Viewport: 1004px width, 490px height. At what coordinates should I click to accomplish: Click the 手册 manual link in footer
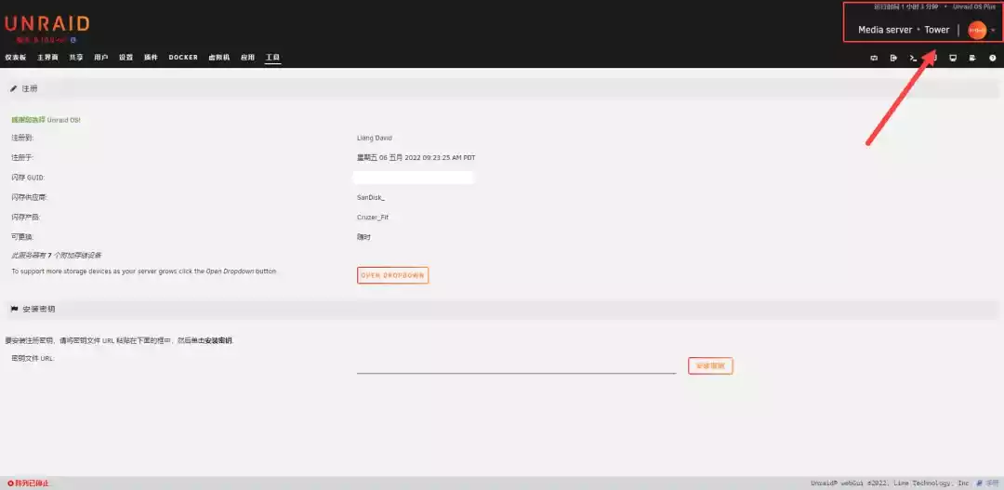990,483
